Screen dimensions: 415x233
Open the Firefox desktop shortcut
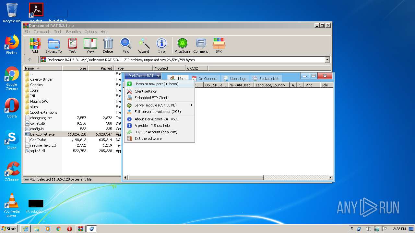(x=12, y=45)
